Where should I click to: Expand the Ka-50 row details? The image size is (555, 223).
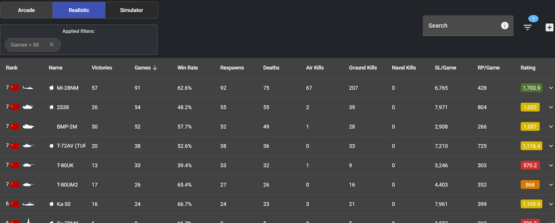pyautogui.click(x=551, y=204)
